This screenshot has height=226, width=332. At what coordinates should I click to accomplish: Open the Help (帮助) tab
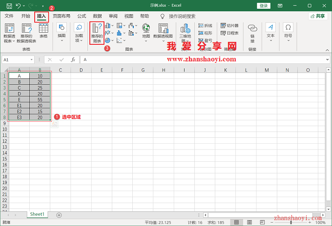coord(145,16)
